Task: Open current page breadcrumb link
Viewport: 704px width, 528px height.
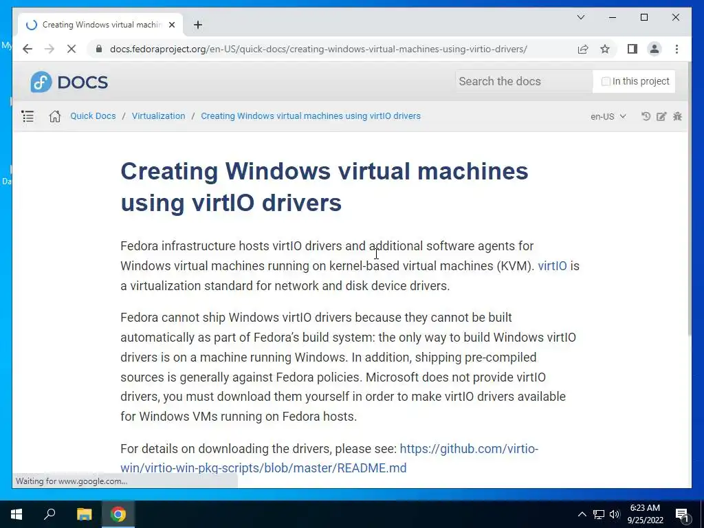Action: tap(311, 115)
